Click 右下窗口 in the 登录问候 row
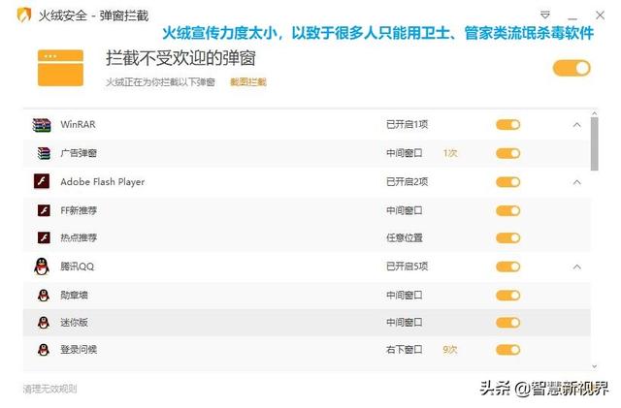The image size is (621, 408). click(405, 350)
